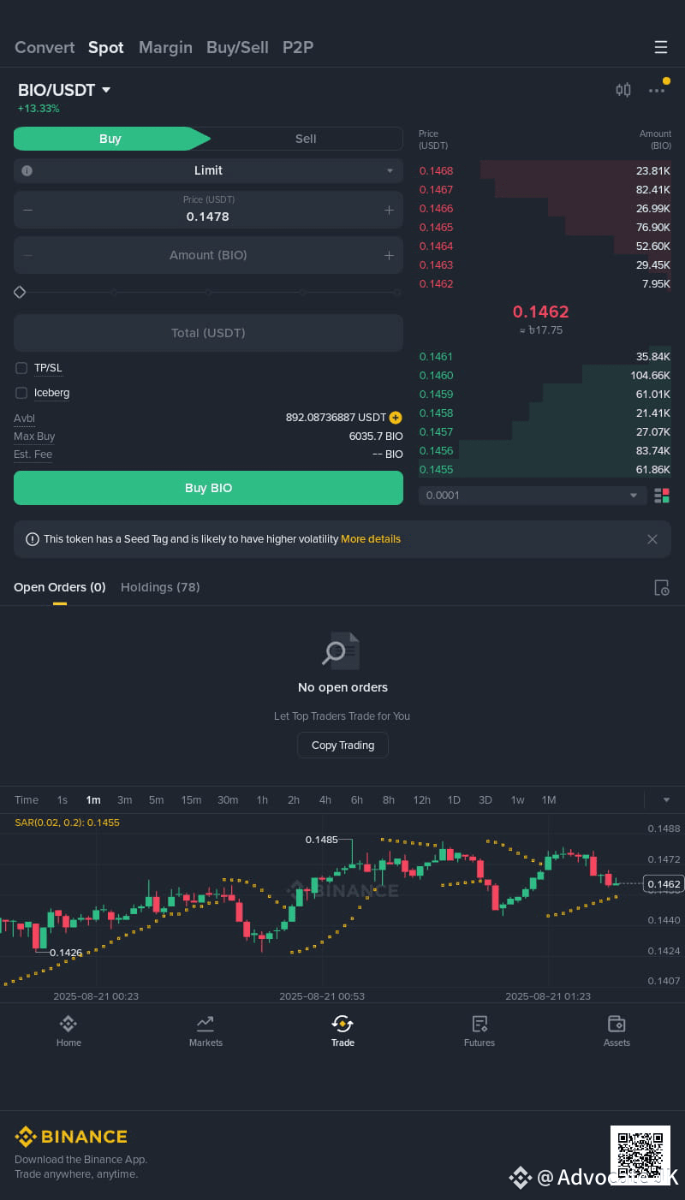Open the P2P tab
Image resolution: width=685 pixels, height=1200 pixels.
[298, 47]
